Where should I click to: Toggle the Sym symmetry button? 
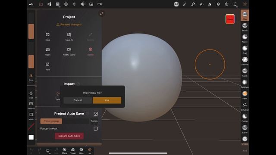31,77
